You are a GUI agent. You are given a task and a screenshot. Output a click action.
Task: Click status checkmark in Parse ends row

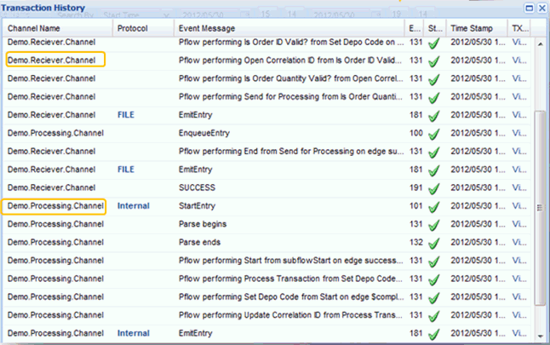pos(434,244)
